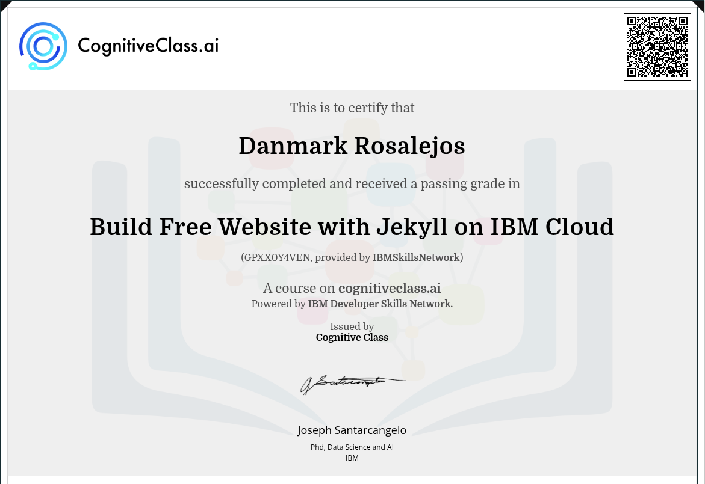Click the Cognitive Class issuer name
The height and width of the screenshot is (484, 705).
click(x=352, y=338)
